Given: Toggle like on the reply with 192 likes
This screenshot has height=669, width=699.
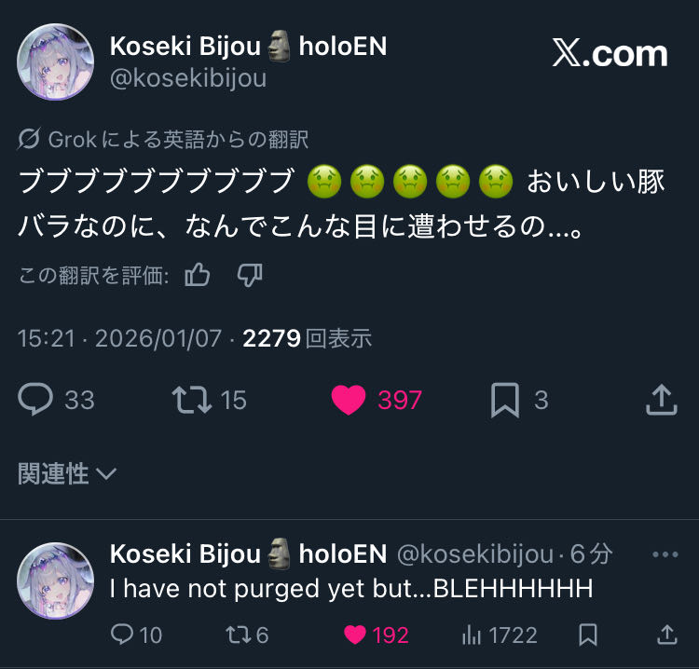Looking at the screenshot, I should pyautogui.click(x=377, y=635).
